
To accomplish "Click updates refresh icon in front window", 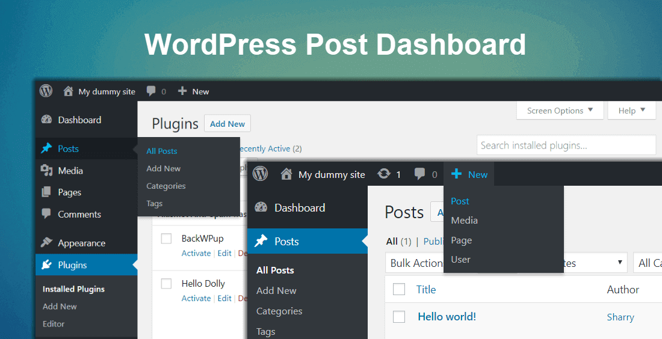I will tap(384, 174).
